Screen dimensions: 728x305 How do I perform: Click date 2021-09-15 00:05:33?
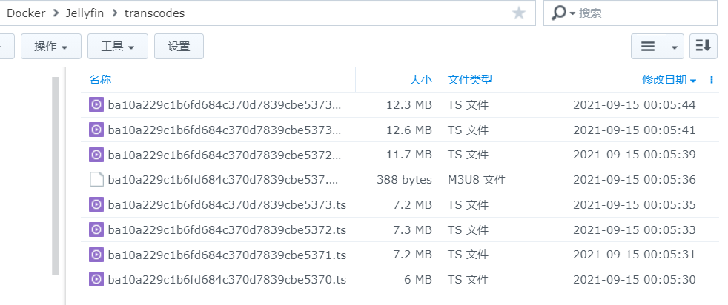coord(634,229)
